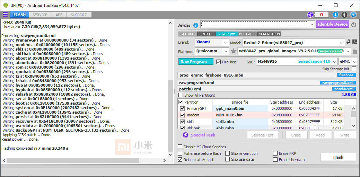Click the blue info icon beside Devices
Screen dimensions: 360x177
pos(196,25)
